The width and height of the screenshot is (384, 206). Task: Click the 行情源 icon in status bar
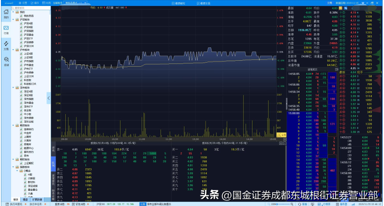(319, 204)
